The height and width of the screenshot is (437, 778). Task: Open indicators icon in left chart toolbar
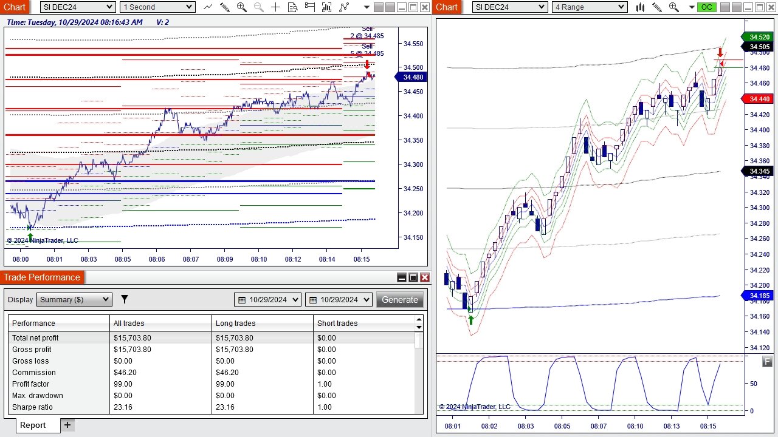coord(327,7)
